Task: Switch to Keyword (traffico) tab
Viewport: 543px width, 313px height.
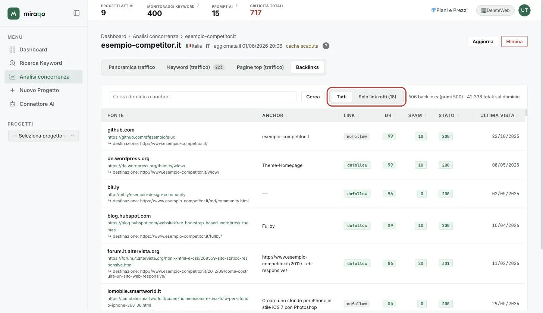Action: tap(196, 67)
